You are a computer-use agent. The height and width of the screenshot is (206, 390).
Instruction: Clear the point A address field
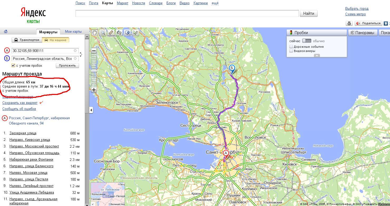pos(75,50)
